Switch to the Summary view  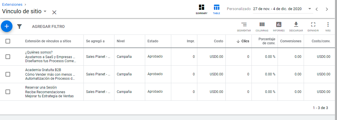pyautogui.click(x=201, y=9)
